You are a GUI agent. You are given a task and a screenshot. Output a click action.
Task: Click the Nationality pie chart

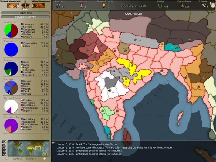click(x=11, y=87)
